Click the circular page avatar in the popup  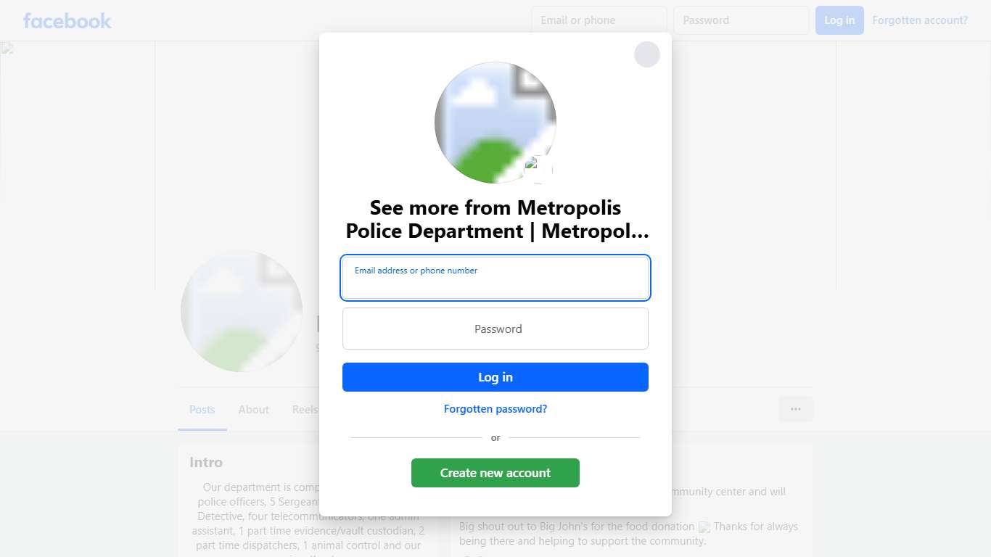(x=495, y=122)
